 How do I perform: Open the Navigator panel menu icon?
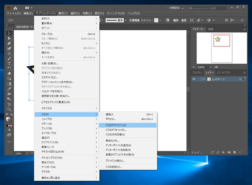(245, 29)
